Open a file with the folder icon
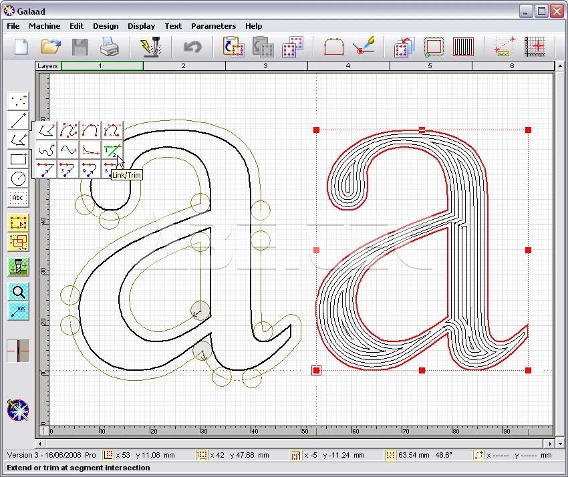568x477 pixels. click(51, 47)
